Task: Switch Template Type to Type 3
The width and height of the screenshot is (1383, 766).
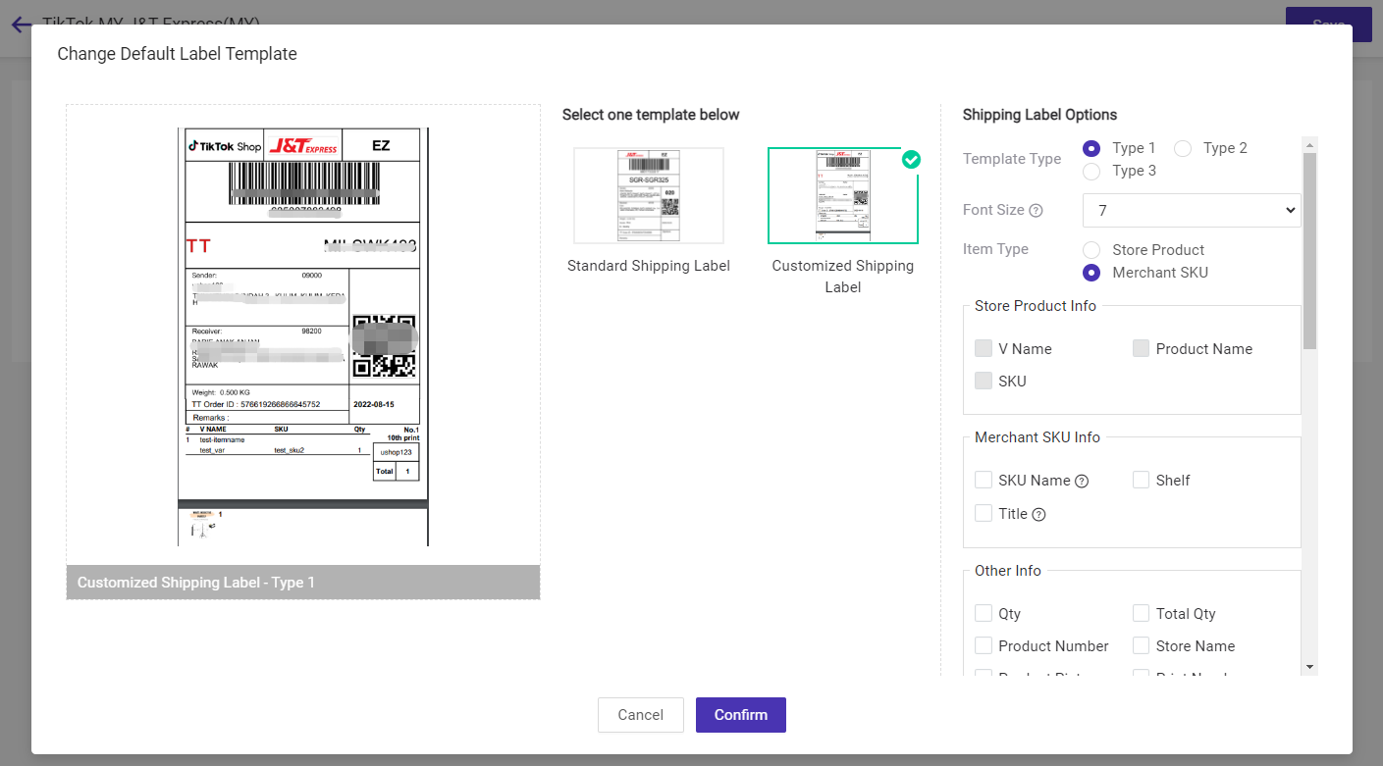Action: point(1091,171)
